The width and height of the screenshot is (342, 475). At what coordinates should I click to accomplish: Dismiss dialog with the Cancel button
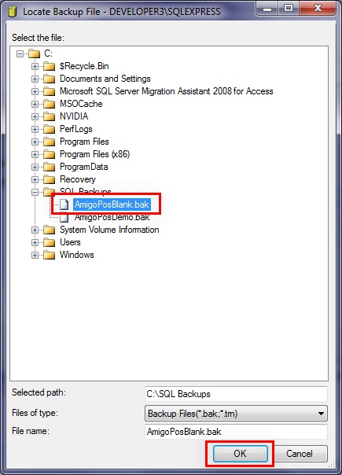click(x=300, y=454)
